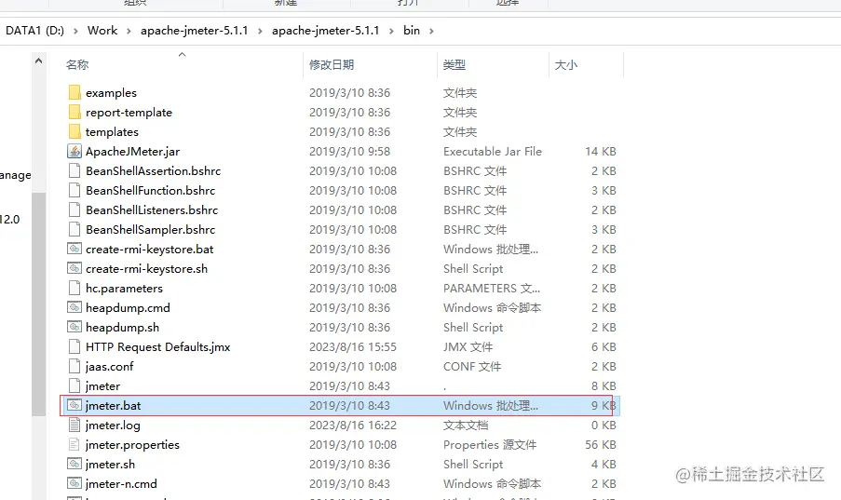Click the heapdump.sh script icon

pyautogui.click(x=75, y=327)
